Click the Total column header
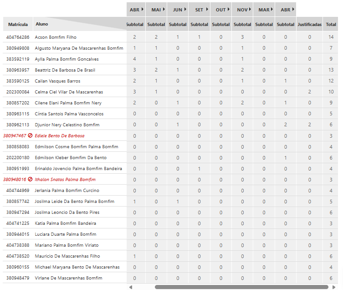This screenshot has height=290, width=343. [331, 24]
